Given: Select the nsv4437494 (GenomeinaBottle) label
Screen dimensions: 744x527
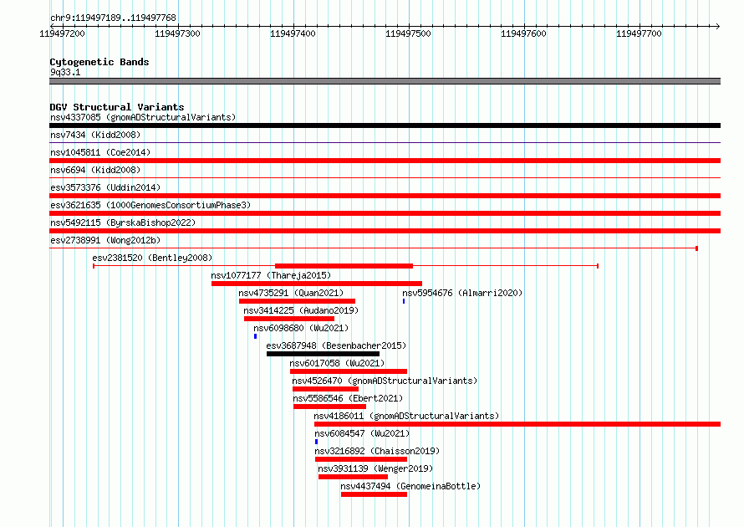Looking at the screenshot, I should (410, 486).
